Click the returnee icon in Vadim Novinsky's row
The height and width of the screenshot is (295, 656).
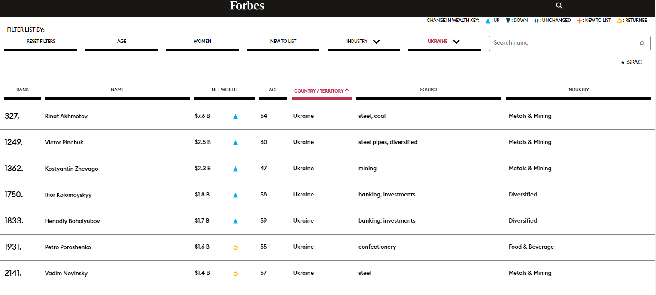pos(235,273)
